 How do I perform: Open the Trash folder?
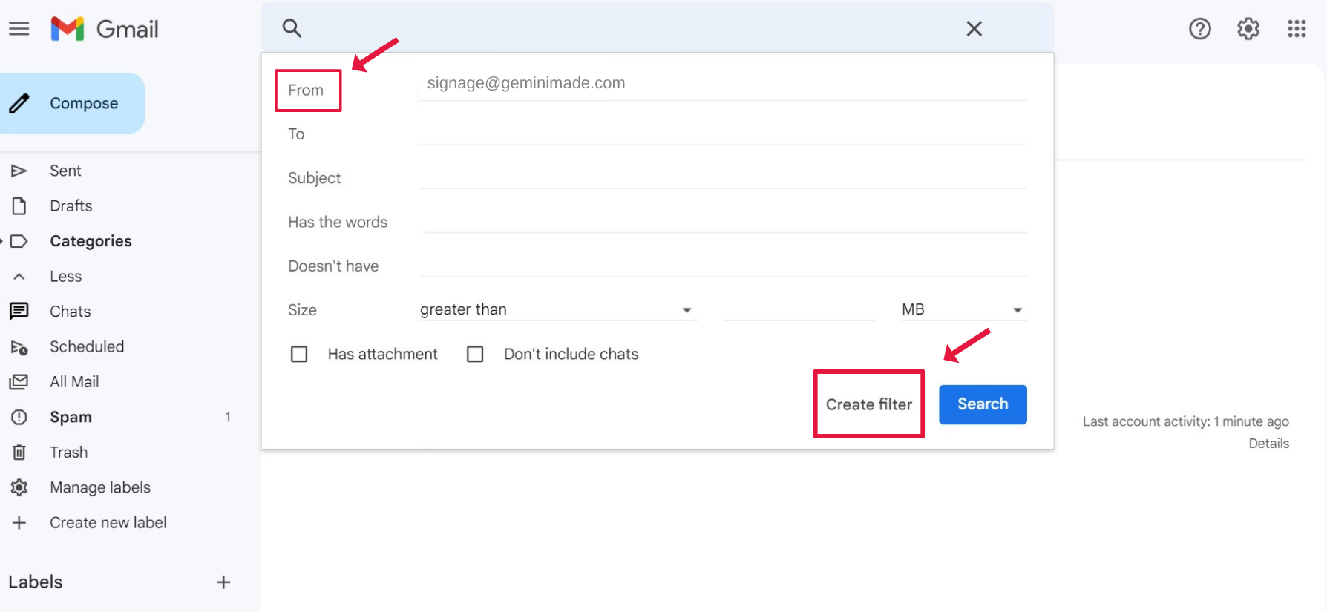[68, 453]
